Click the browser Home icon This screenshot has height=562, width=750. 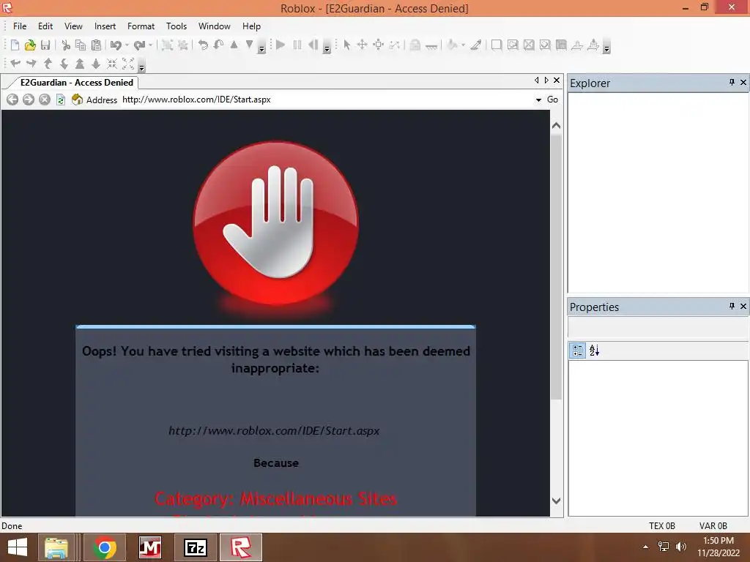(77, 100)
